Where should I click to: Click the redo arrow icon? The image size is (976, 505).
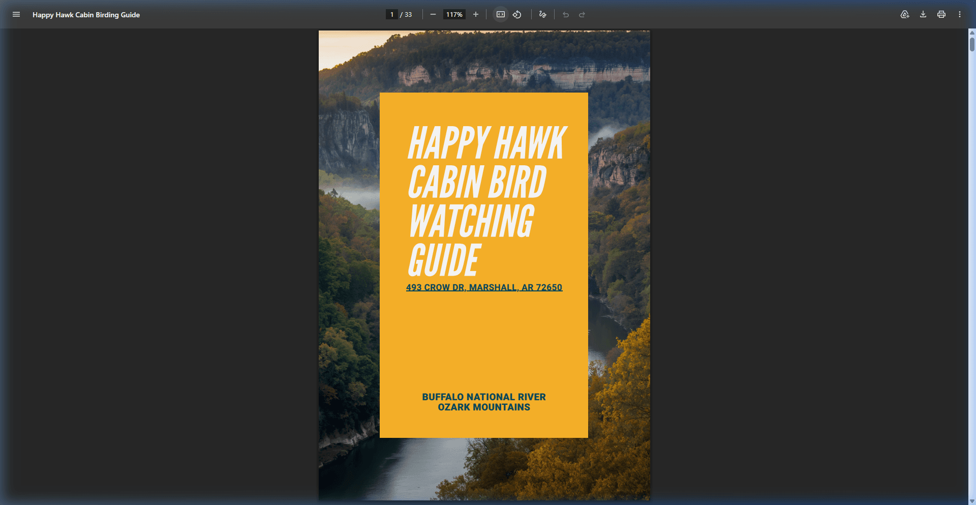click(x=582, y=14)
